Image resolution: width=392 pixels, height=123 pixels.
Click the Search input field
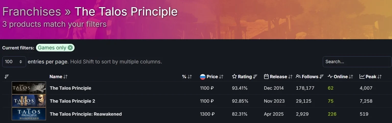point(357,62)
